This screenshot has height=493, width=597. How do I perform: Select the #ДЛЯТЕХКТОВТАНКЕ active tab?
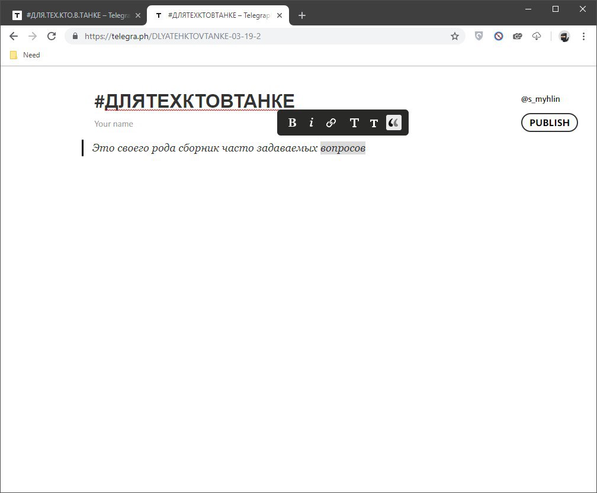pyautogui.click(x=218, y=15)
